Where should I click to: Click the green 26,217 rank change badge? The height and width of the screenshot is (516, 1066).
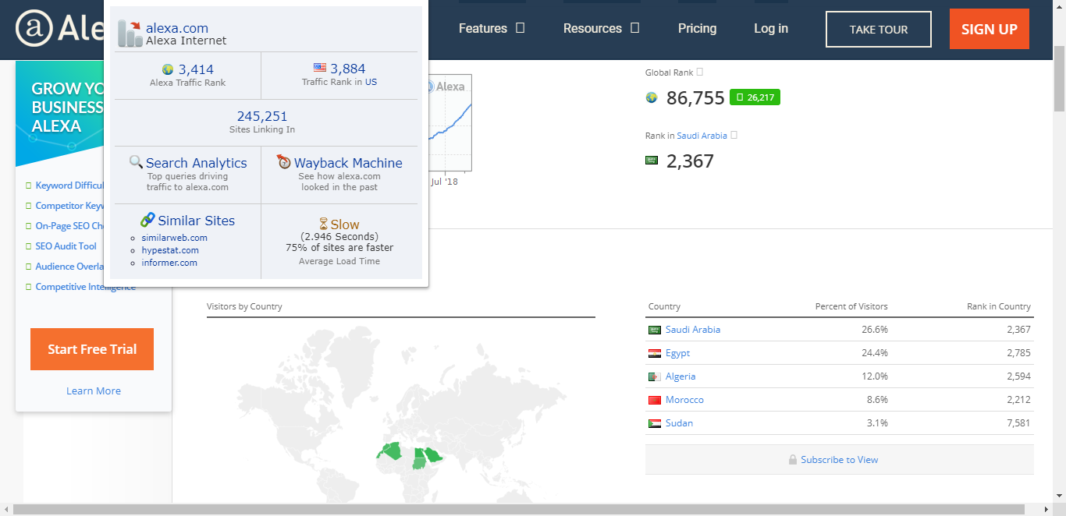click(755, 97)
